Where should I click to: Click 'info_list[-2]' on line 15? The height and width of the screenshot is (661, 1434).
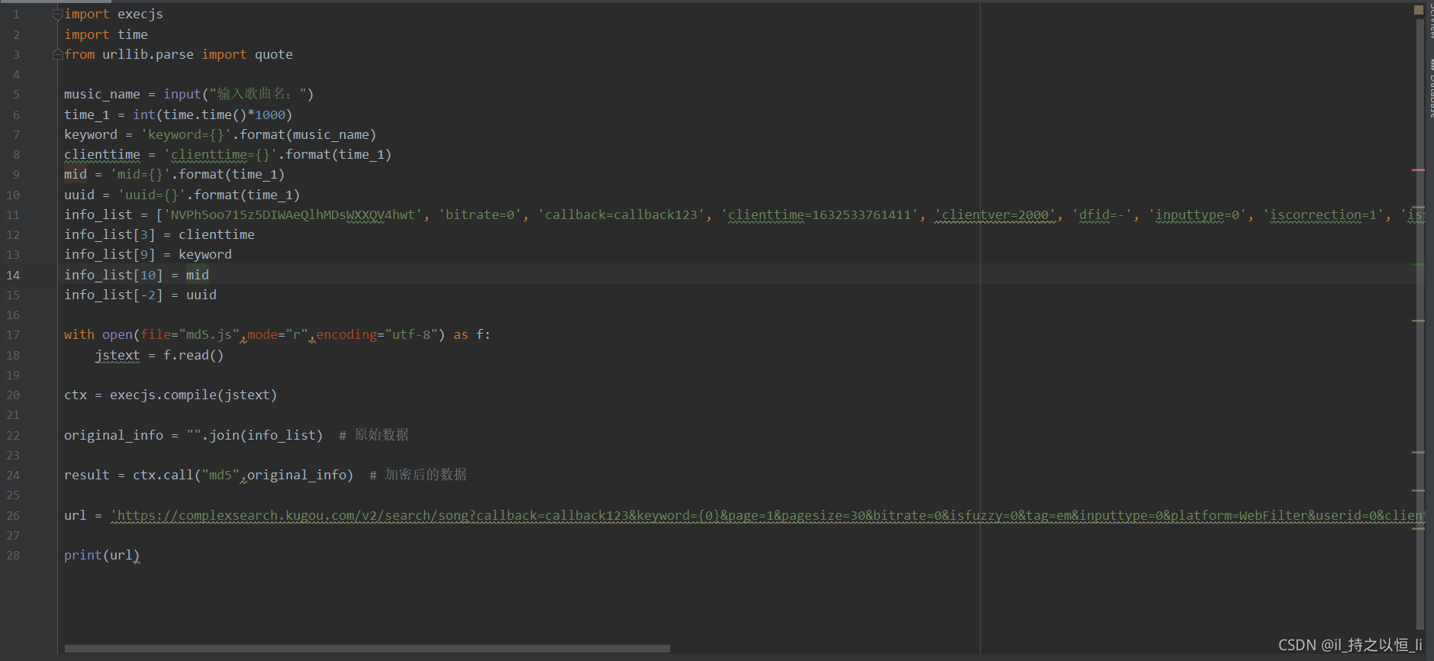[x=114, y=295]
